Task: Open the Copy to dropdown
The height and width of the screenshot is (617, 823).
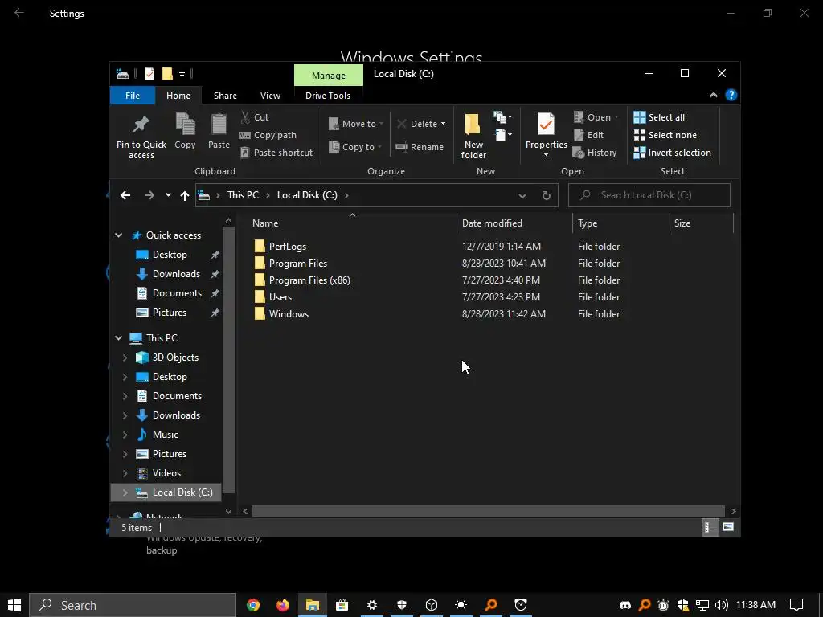Action: coord(355,147)
